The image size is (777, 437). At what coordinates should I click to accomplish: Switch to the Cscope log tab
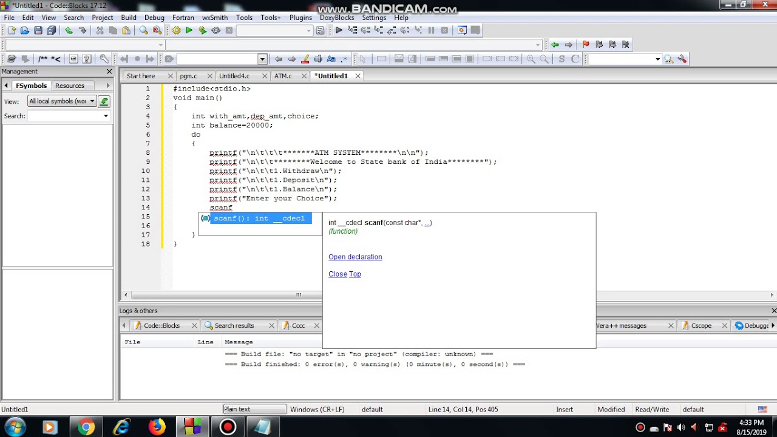point(701,325)
